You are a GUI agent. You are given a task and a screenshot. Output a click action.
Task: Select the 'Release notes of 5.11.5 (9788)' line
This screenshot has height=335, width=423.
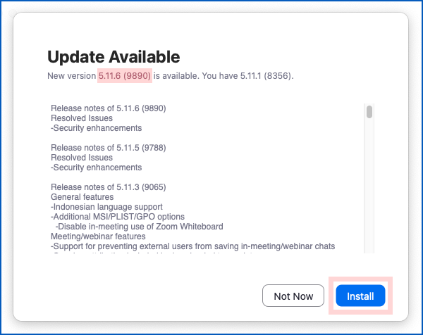pos(108,148)
